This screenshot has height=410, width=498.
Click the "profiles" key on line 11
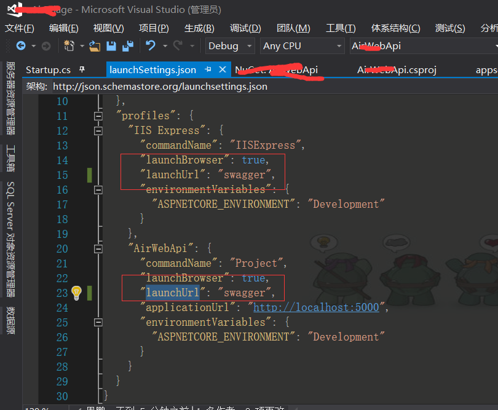click(146, 116)
